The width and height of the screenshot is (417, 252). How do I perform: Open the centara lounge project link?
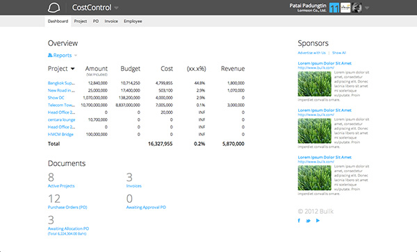point(61,120)
